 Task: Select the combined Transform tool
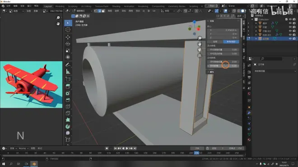pyautogui.click(x=68, y=57)
